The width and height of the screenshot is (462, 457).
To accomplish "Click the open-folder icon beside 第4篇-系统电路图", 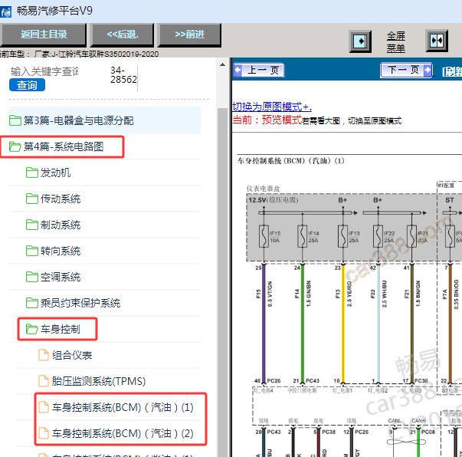I will point(15,146).
